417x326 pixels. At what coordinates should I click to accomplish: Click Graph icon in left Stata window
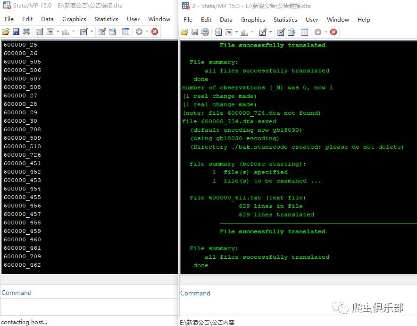[x=66, y=32]
